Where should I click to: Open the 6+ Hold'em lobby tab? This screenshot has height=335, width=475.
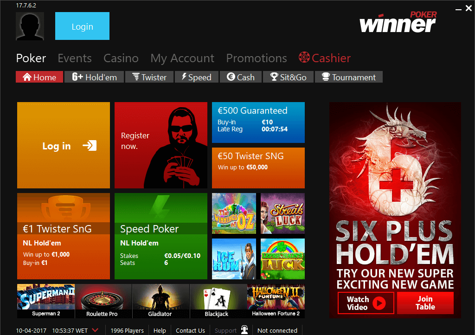click(94, 77)
